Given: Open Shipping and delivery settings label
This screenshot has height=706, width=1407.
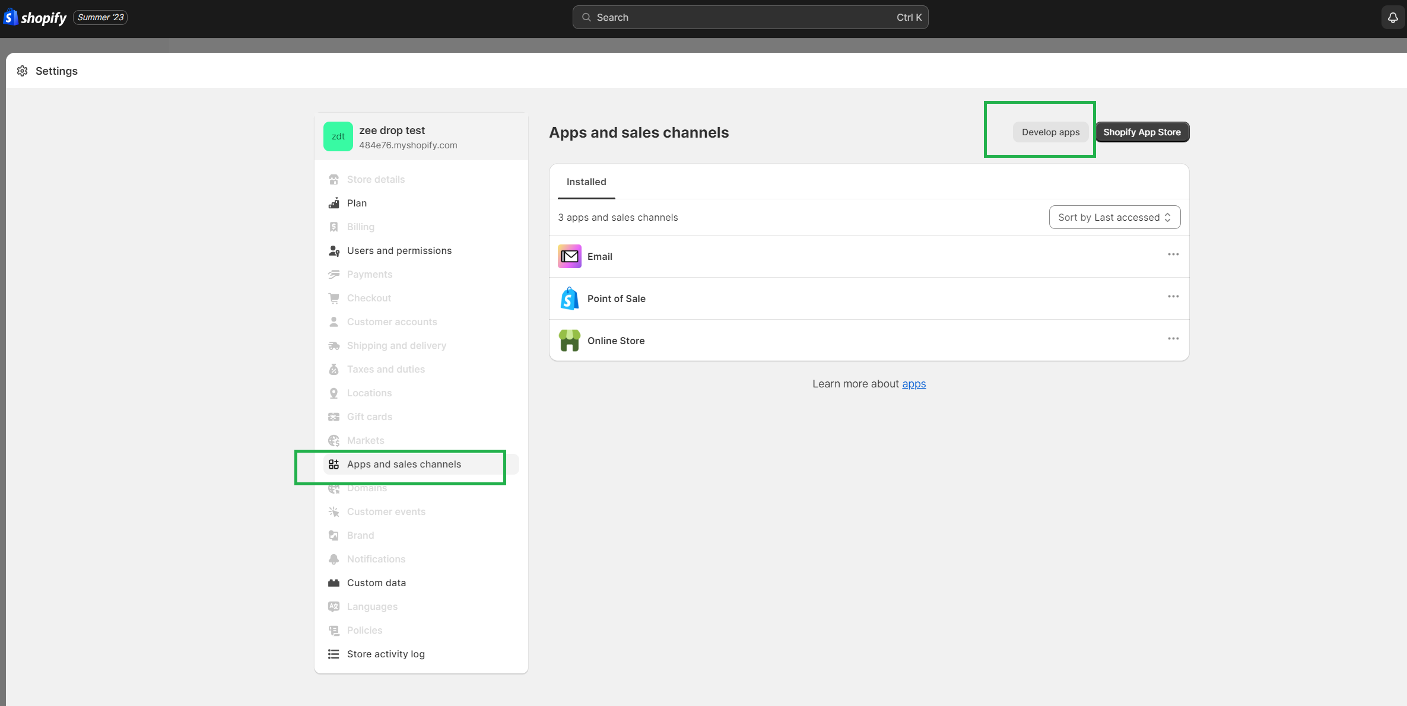Looking at the screenshot, I should pos(396,346).
